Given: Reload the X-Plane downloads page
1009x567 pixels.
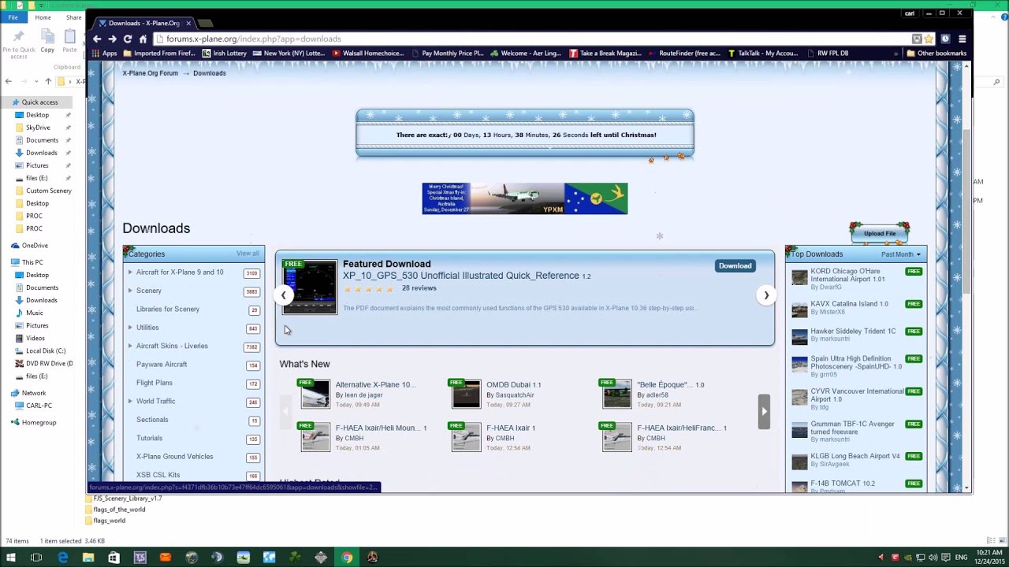Looking at the screenshot, I should click(x=128, y=39).
